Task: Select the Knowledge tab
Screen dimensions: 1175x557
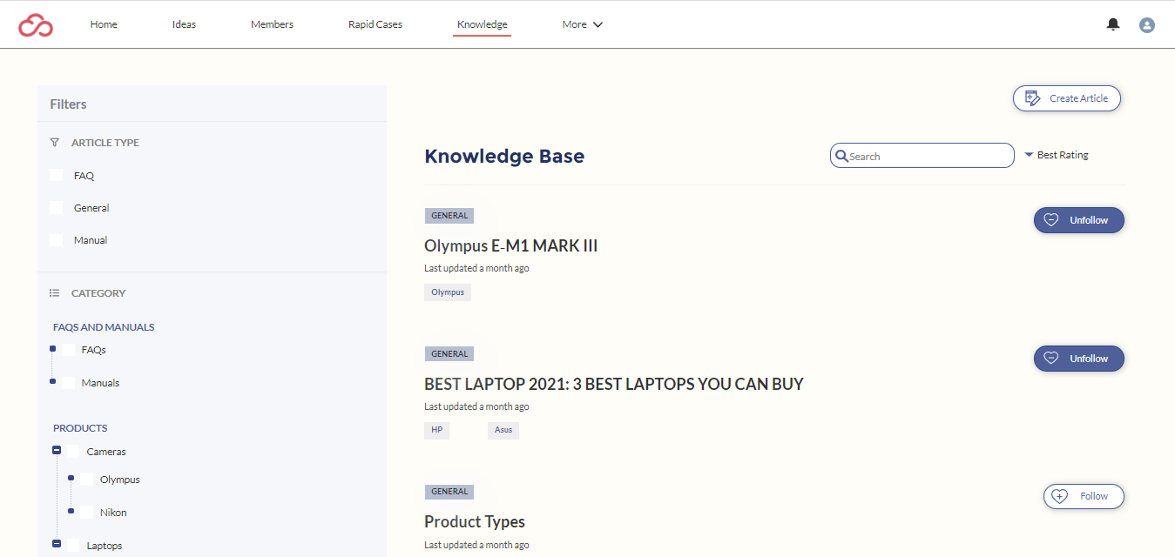Action: coord(483,24)
